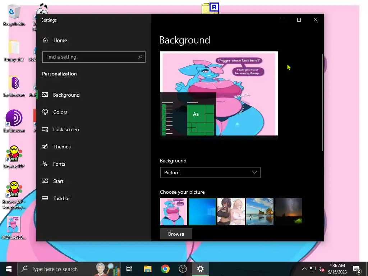The image size is (368, 276).
Task: Click the Browse button
Action: coord(176,234)
